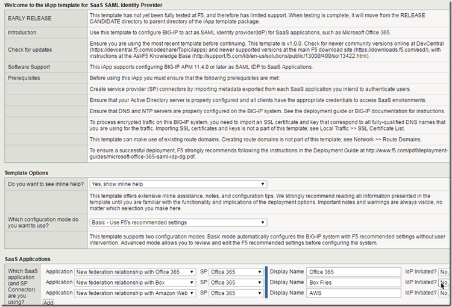Image resolution: width=452 pixels, height=307 pixels.
Task: Click the Display Name field containing AWS
Action: pyautogui.click(x=354, y=293)
